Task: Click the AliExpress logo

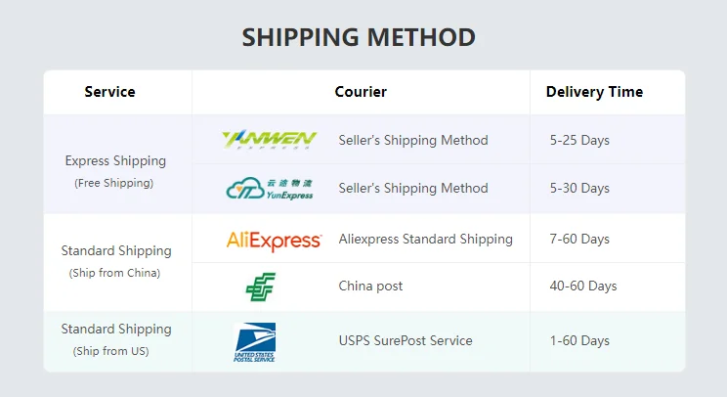Action: [274, 240]
